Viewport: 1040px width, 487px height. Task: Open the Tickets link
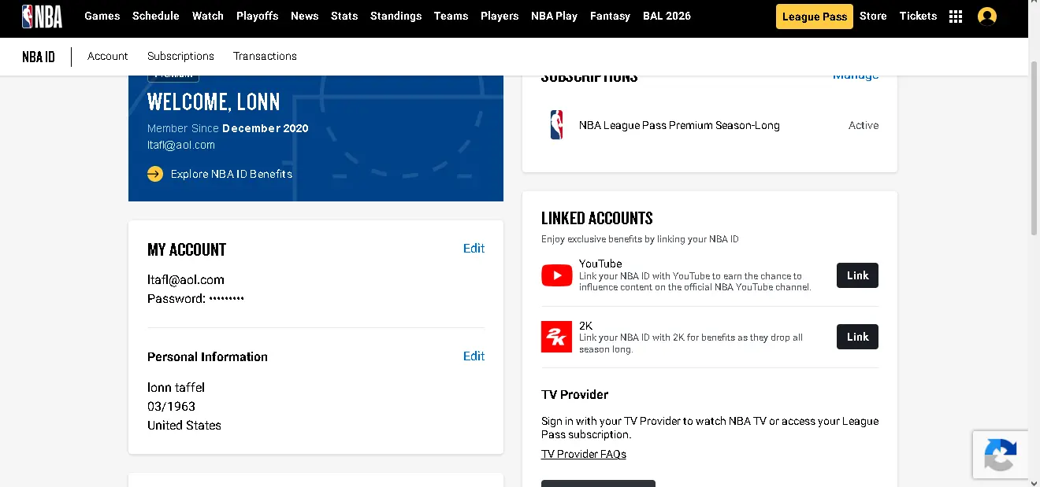918,16
